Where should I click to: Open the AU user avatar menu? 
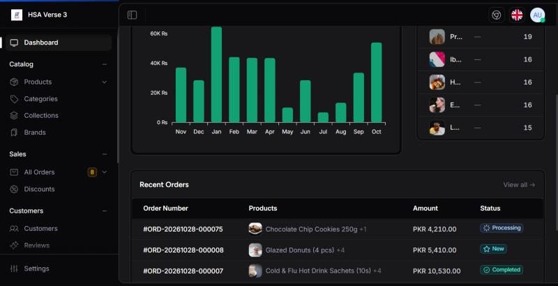click(537, 15)
